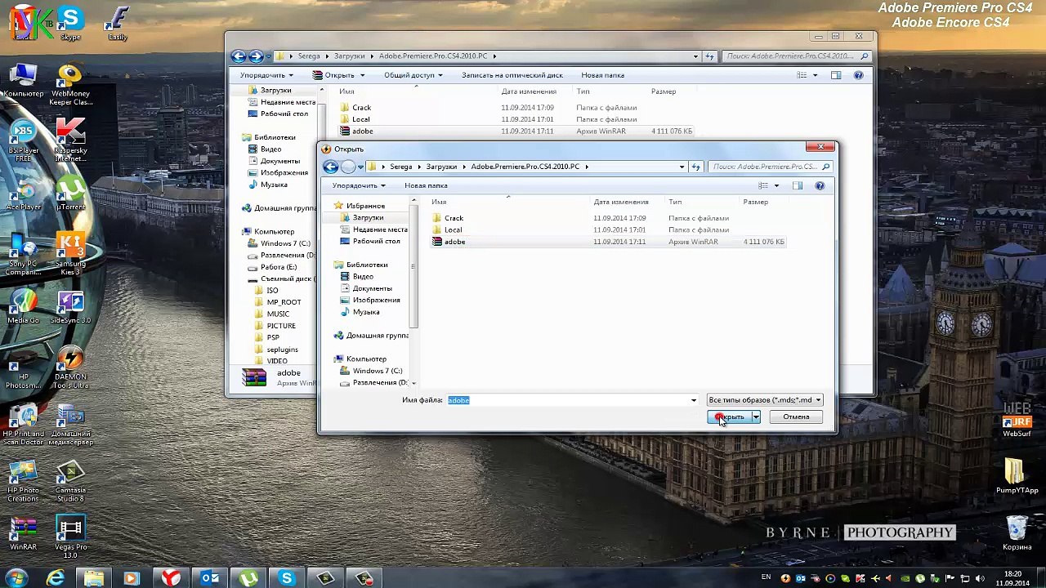Click "Новая папка" in the Открыть dialog

click(x=426, y=185)
